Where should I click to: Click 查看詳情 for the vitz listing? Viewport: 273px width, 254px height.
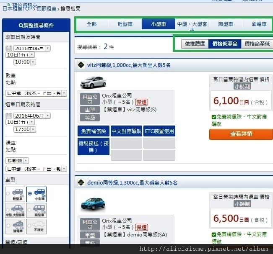[x=241, y=134]
